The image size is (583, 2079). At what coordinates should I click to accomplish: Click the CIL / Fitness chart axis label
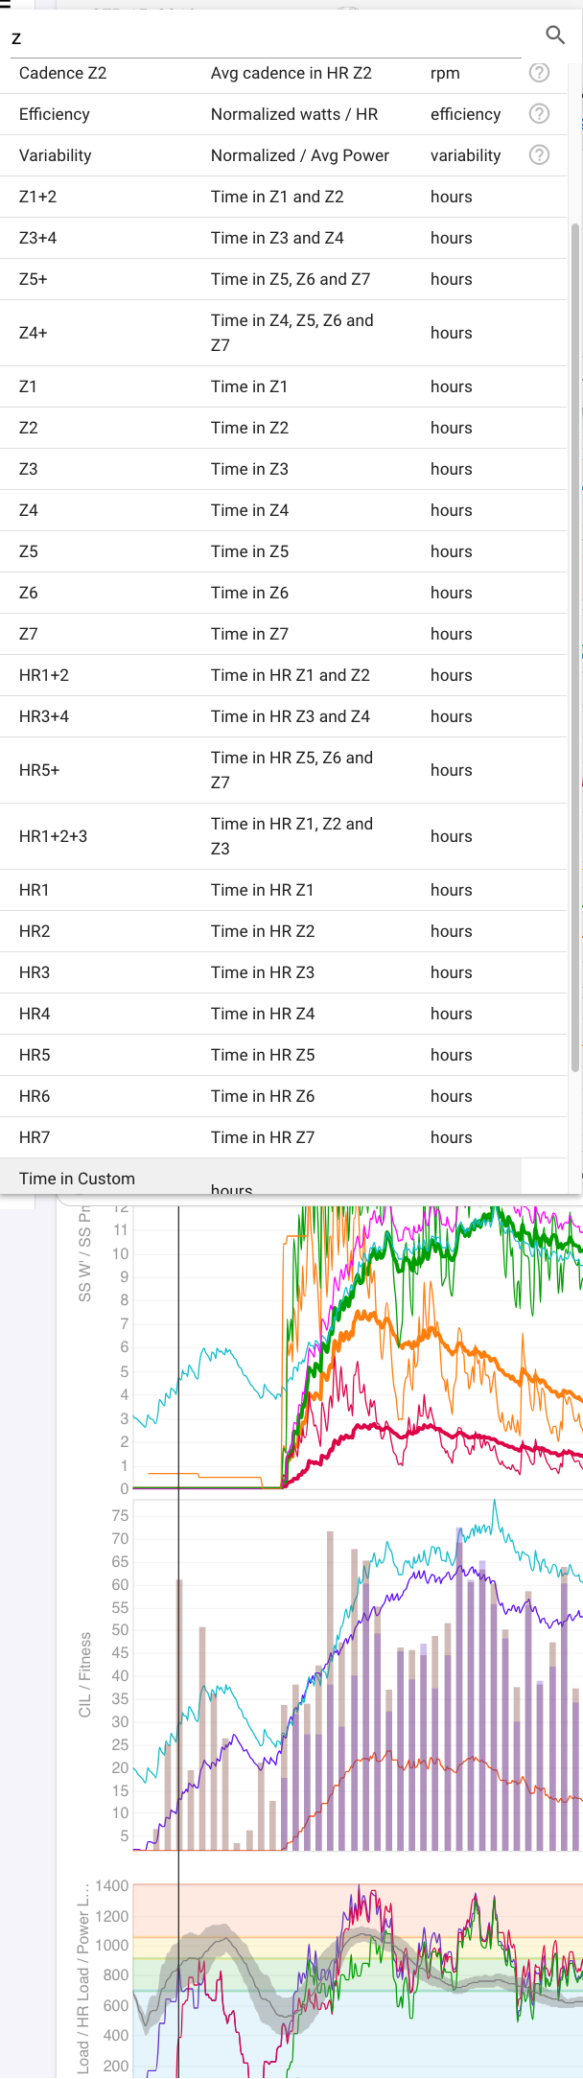85,1674
